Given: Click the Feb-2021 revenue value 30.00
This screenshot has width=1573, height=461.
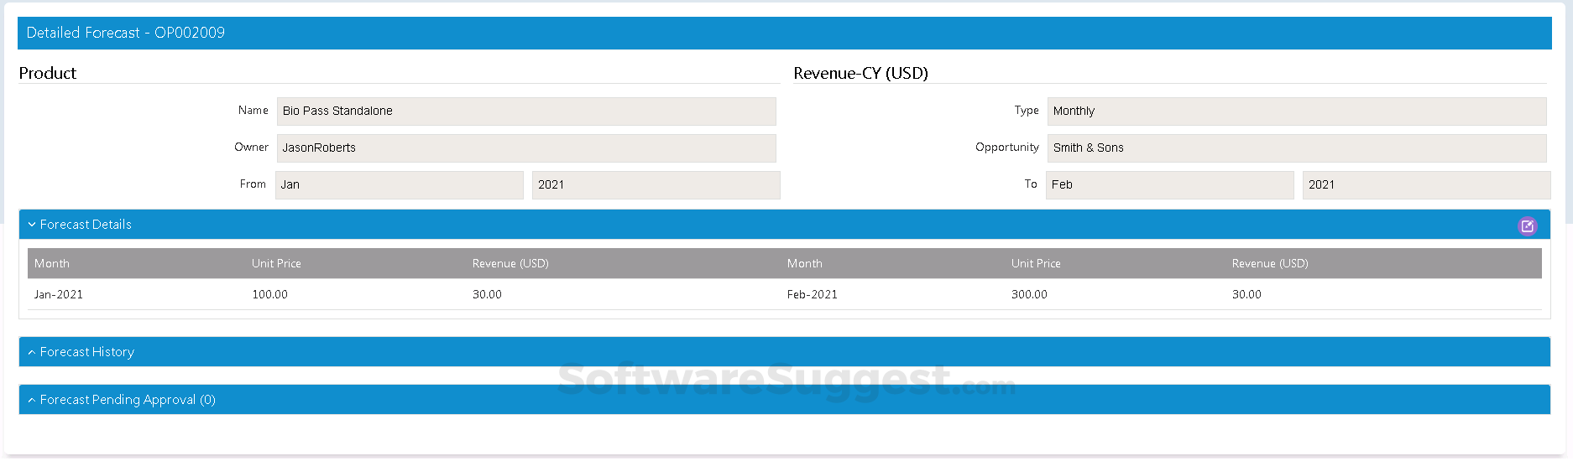Looking at the screenshot, I should (1246, 294).
